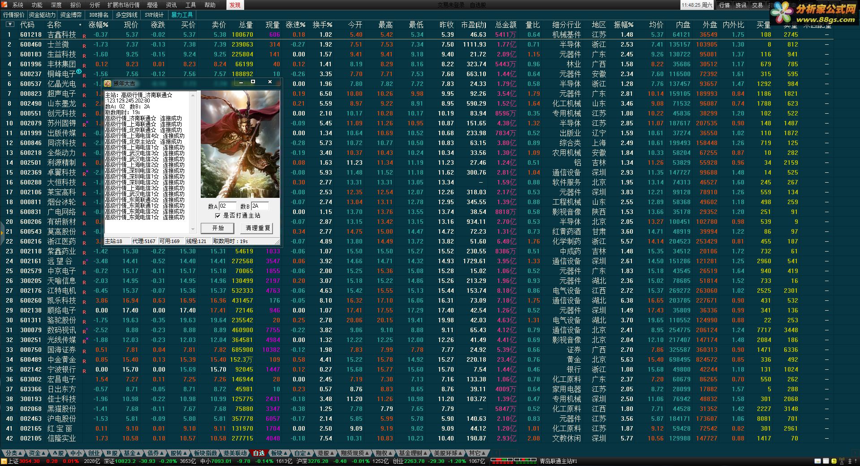Click the signal antenna icon in status bar

(x=842, y=461)
